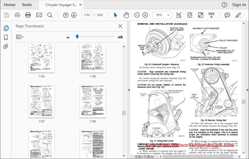
Task: Click the Fig. 32 Tensioner Pulley Assembly caption
Action: click(213, 64)
